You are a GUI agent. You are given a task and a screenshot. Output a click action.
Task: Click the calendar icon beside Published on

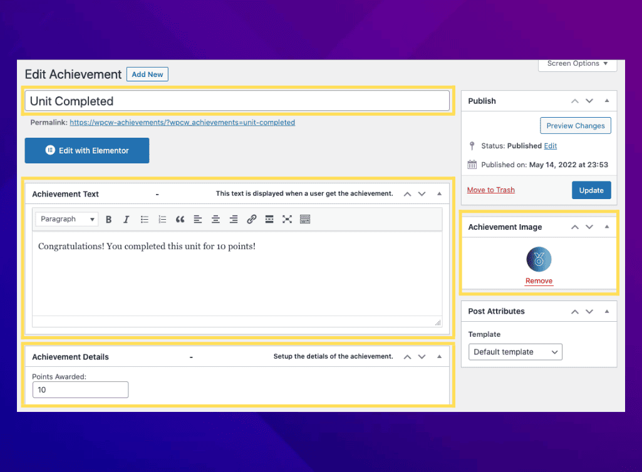pos(472,165)
